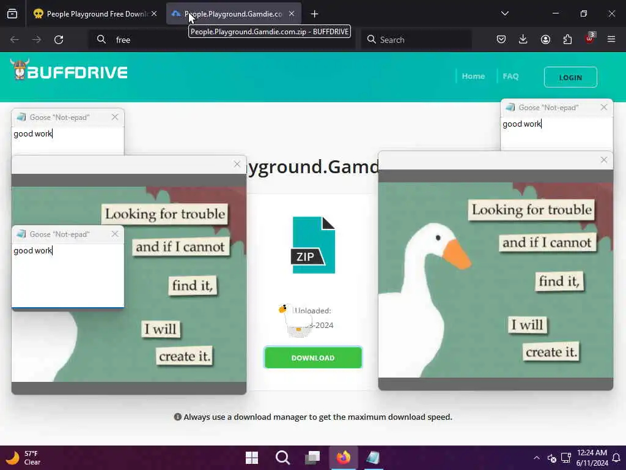Open the notifications bell icon

(616, 458)
